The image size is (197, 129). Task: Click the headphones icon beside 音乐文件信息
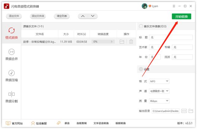point(141,26)
